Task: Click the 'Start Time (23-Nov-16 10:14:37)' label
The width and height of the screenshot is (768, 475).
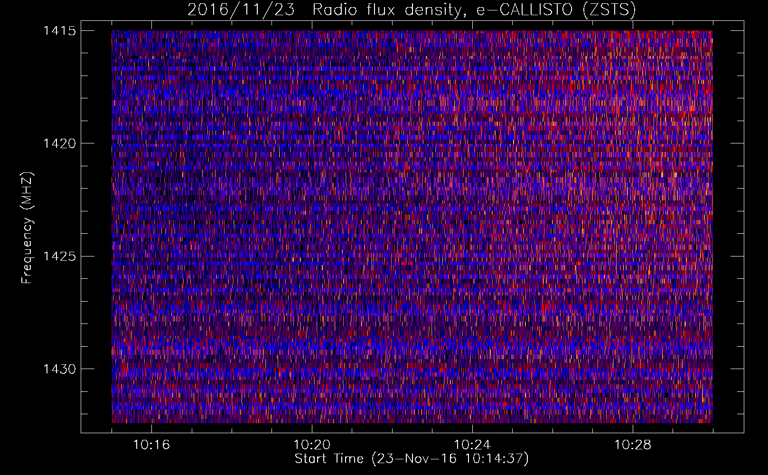Action: (x=412, y=459)
